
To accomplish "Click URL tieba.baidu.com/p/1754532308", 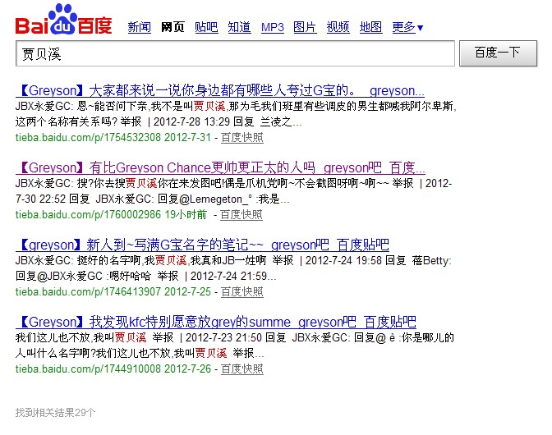I will (x=88, y=138).
